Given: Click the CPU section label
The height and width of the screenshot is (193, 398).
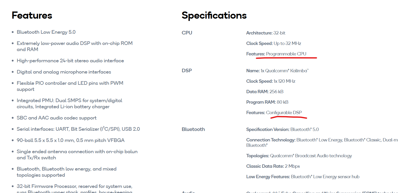Looking at the screenshot, I should pyautogui.click(x=187, y=33).
